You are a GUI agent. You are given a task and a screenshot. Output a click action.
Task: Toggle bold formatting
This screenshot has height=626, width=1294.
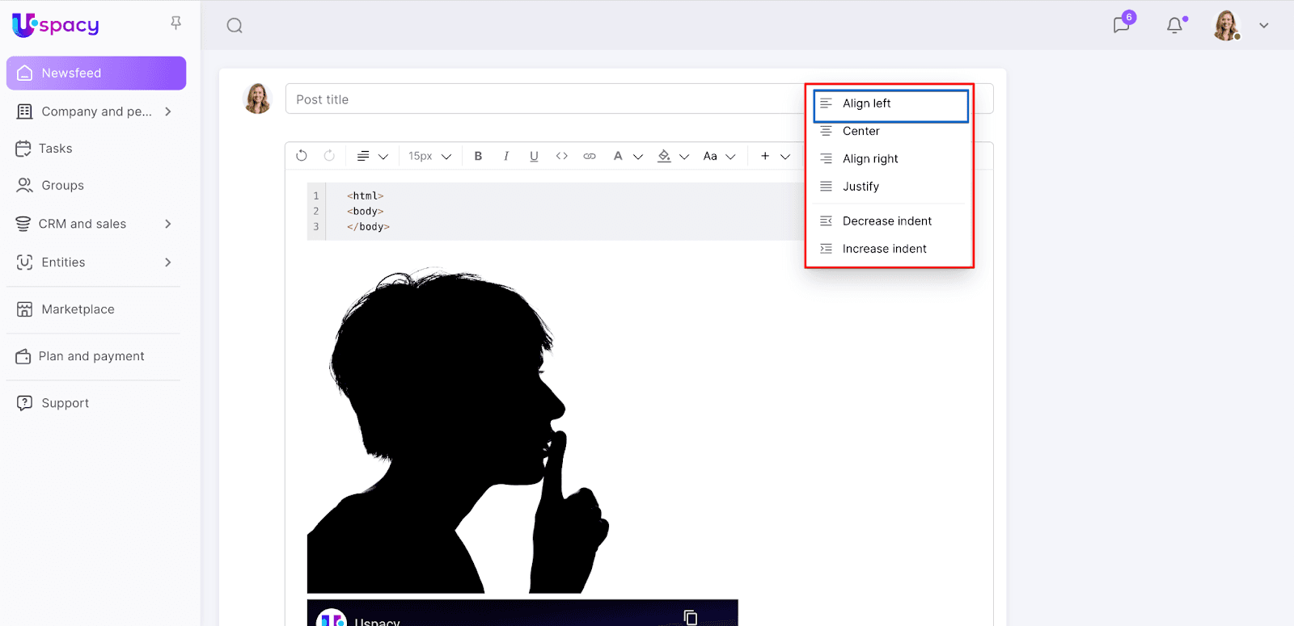[x=478, y=156]
